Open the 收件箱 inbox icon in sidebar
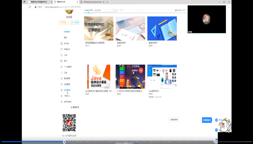Screen dimensions: 253x144 (61, 43)
